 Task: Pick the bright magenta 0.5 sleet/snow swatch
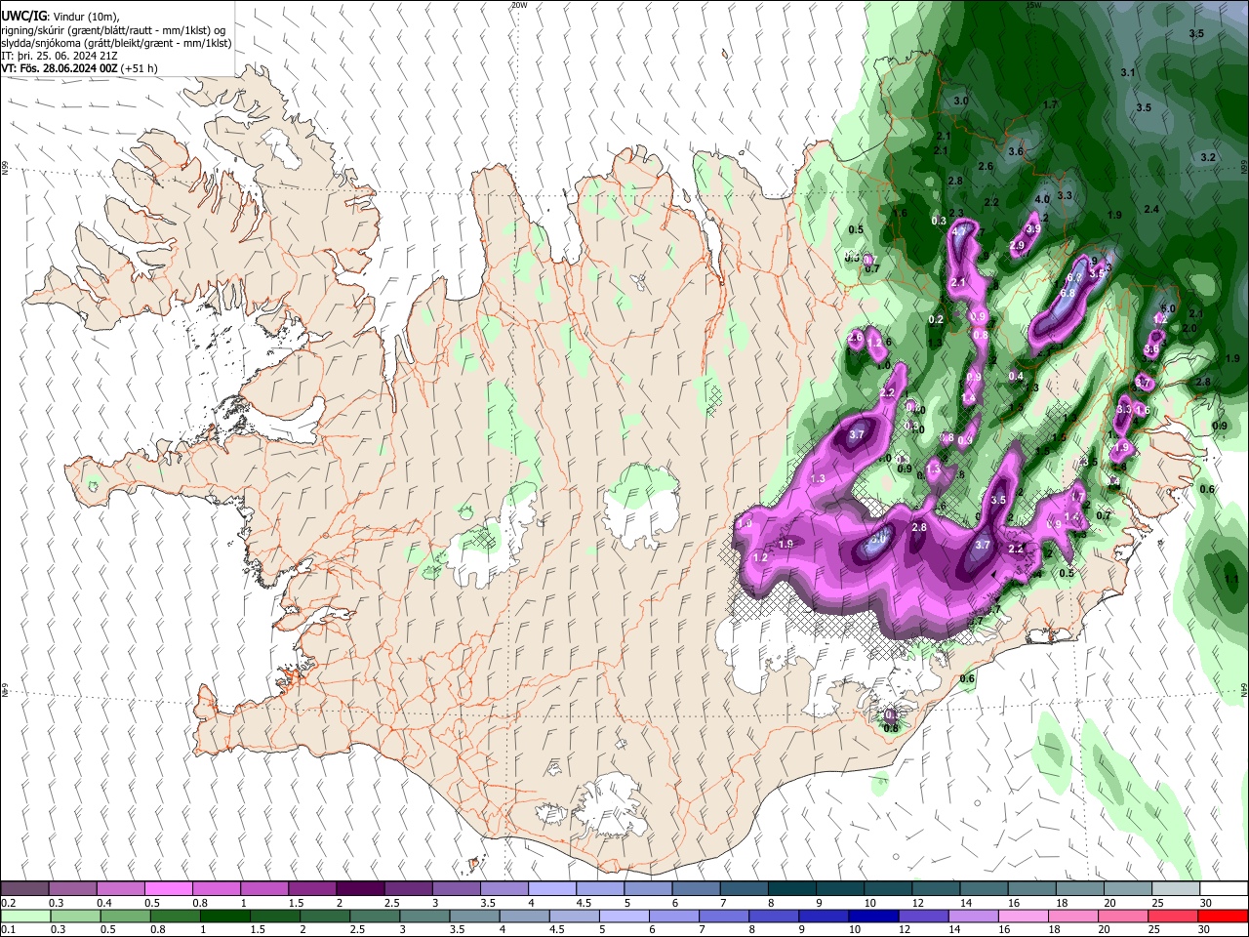pos(168,889)
